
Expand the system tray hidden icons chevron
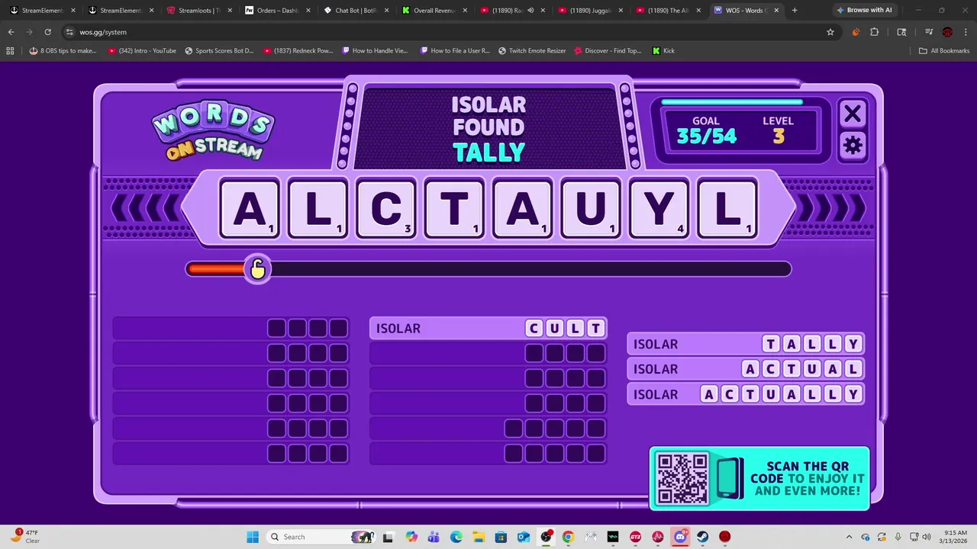tap(849, 537)
